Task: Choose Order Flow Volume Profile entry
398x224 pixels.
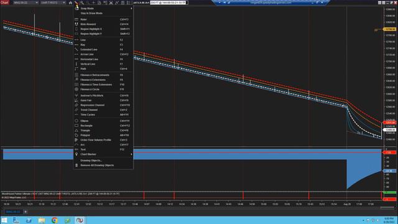Action: [x=103, y=140]
